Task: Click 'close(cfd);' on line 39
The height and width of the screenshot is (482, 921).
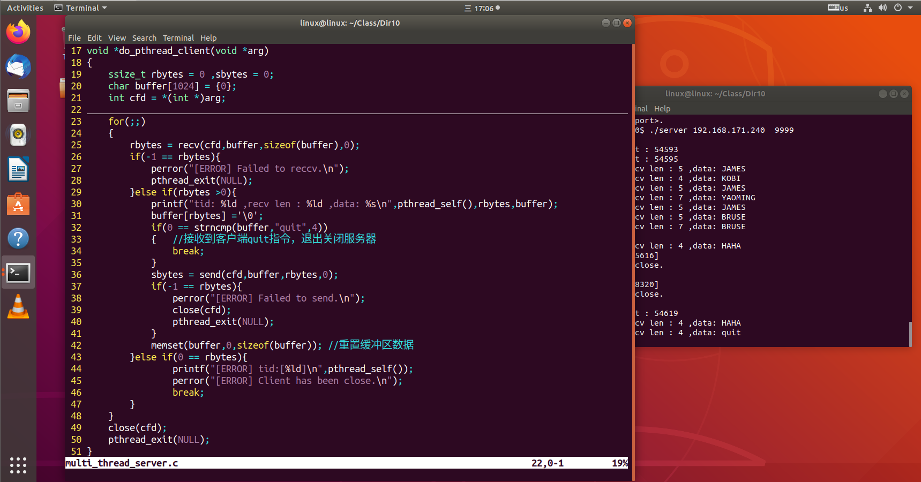Action: 202,310
